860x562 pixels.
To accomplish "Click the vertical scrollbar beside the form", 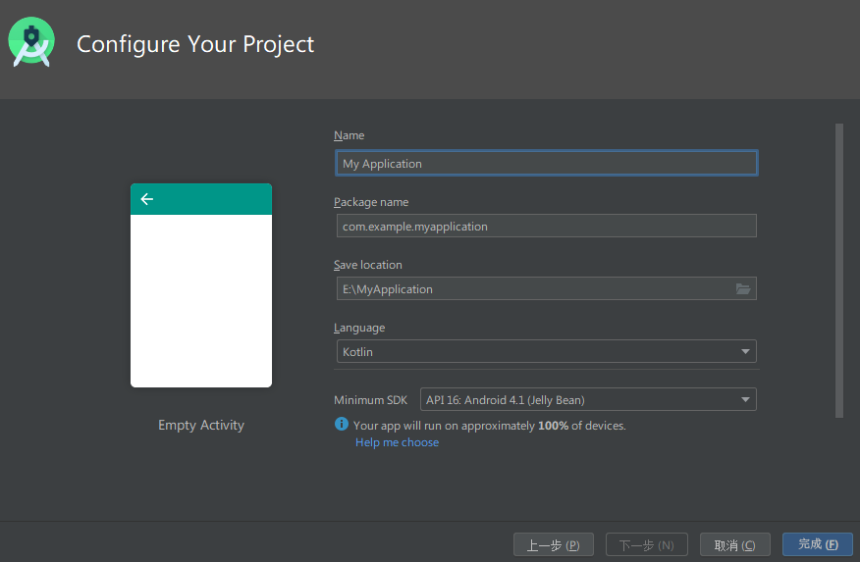I will pos(838,270).
